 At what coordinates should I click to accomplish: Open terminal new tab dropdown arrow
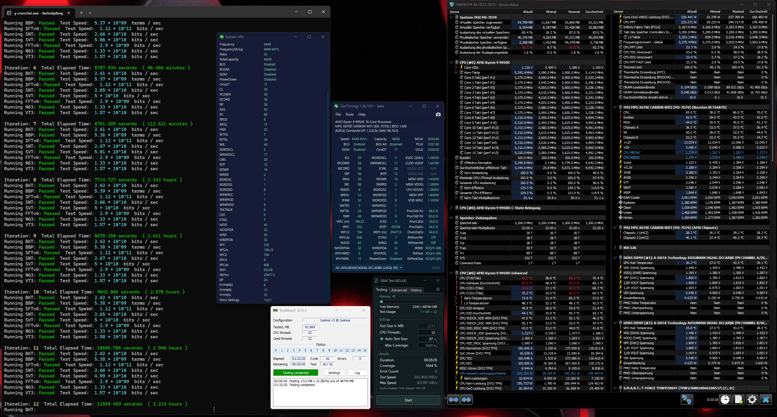pos(90,13)
